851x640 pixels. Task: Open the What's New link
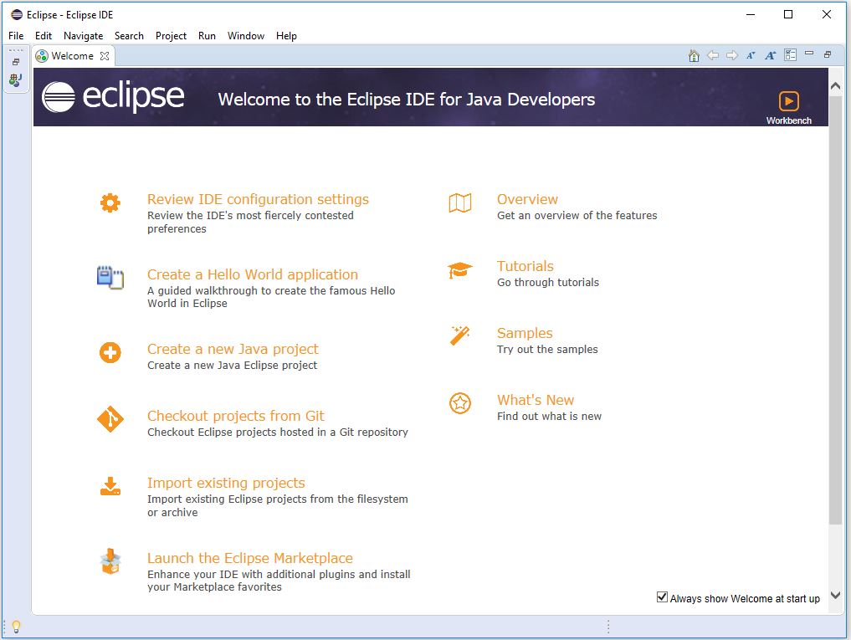click(535, 400)
